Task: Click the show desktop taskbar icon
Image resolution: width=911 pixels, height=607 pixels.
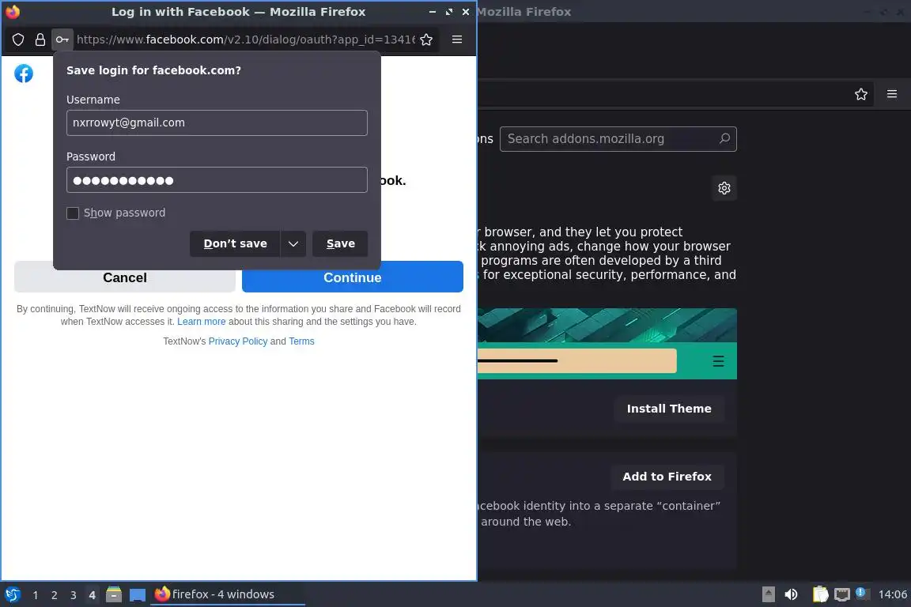Action: point(137,595)
